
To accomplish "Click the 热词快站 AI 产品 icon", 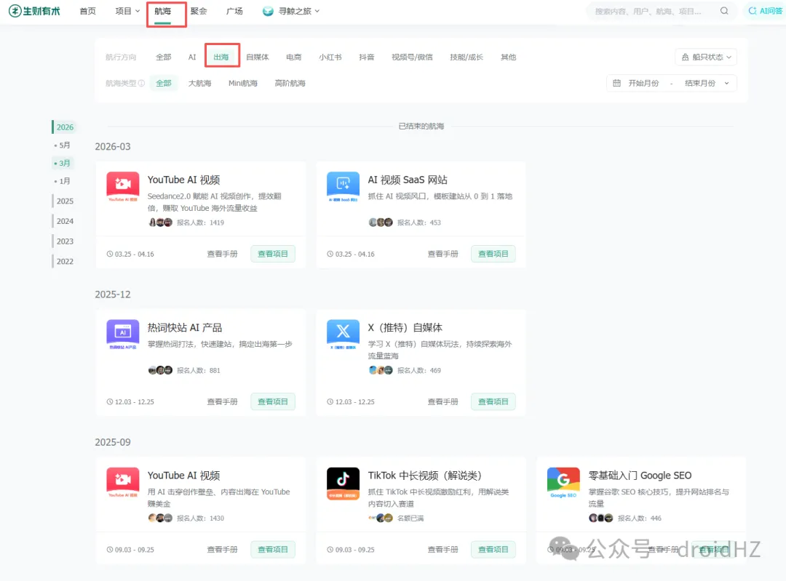I will point(123,335).
